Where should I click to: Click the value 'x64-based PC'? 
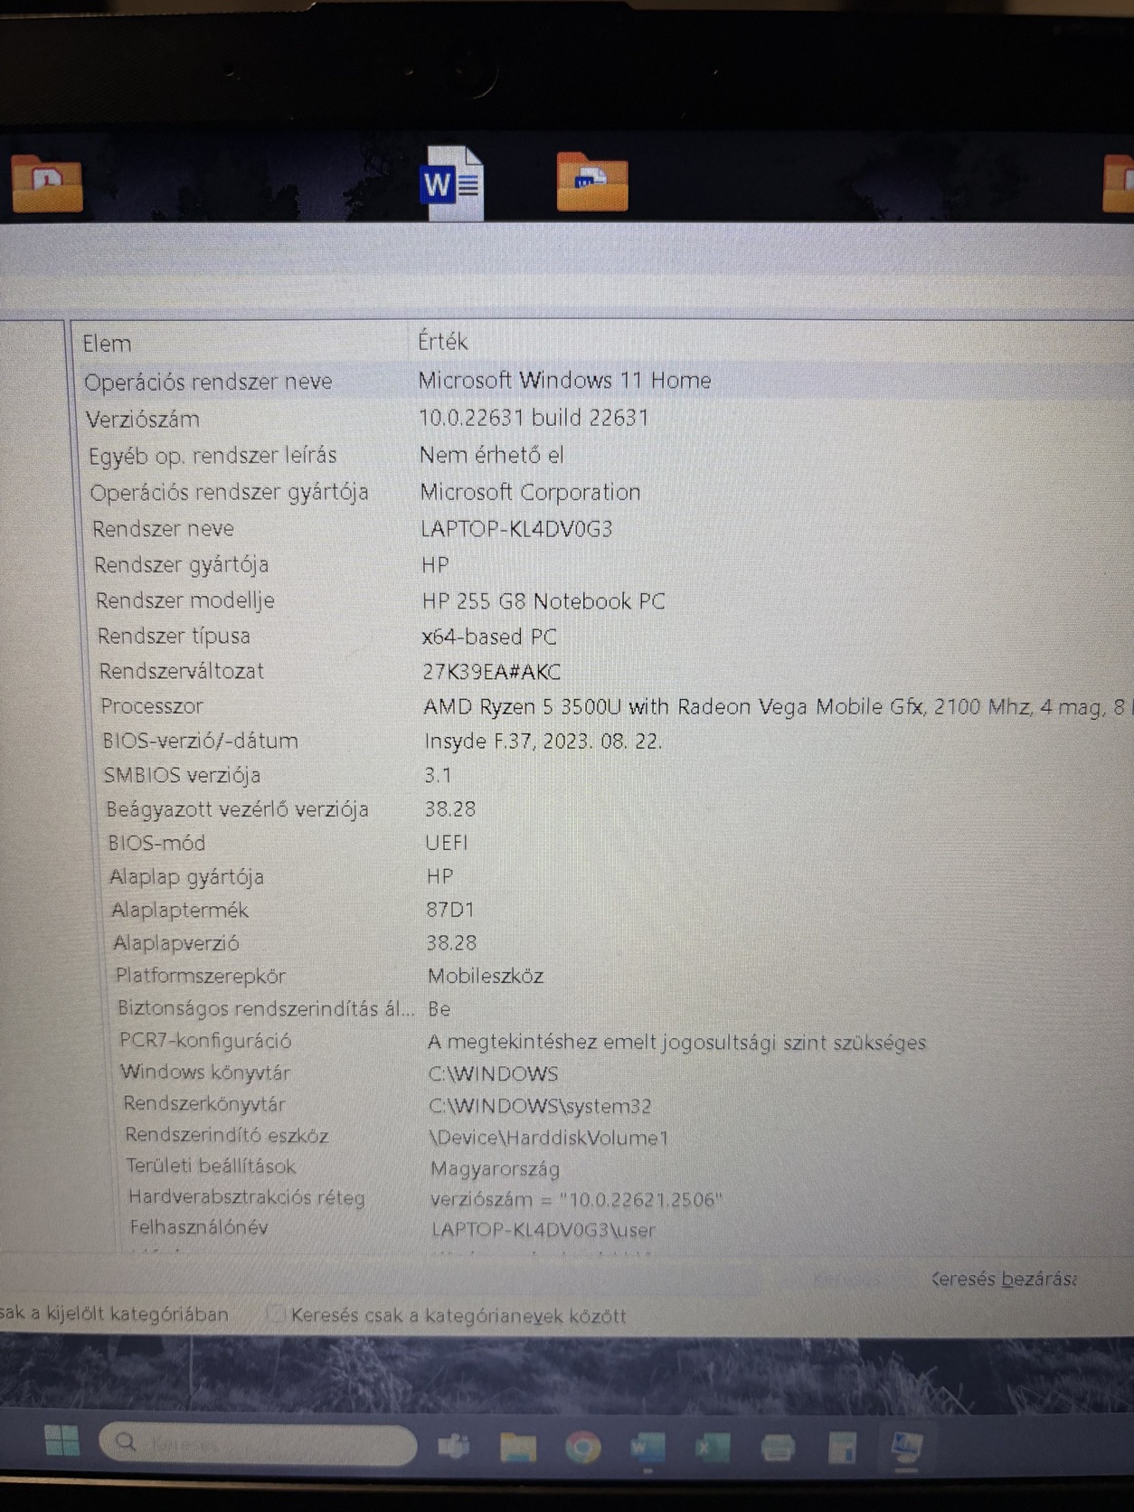[x=489, y=637]
